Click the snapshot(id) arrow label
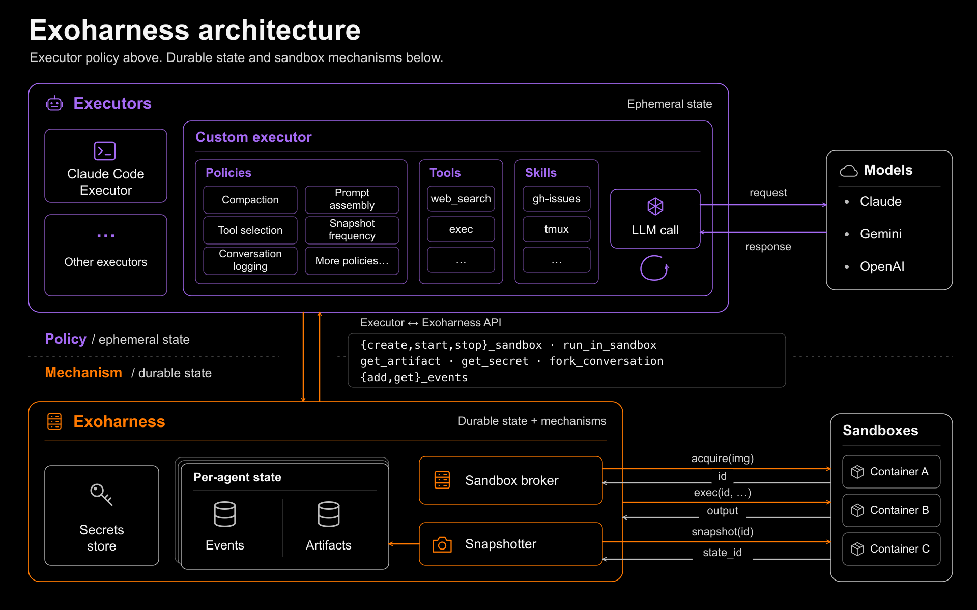This screenshot has height=610, width=977. coord(723,532)
